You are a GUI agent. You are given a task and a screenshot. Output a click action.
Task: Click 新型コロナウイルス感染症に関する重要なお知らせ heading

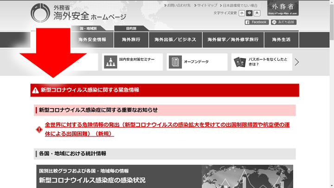(x=98, y=110)
